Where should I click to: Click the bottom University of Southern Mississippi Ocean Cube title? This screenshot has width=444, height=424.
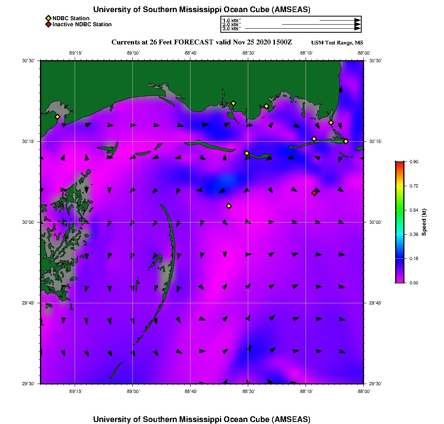(202, 419)
